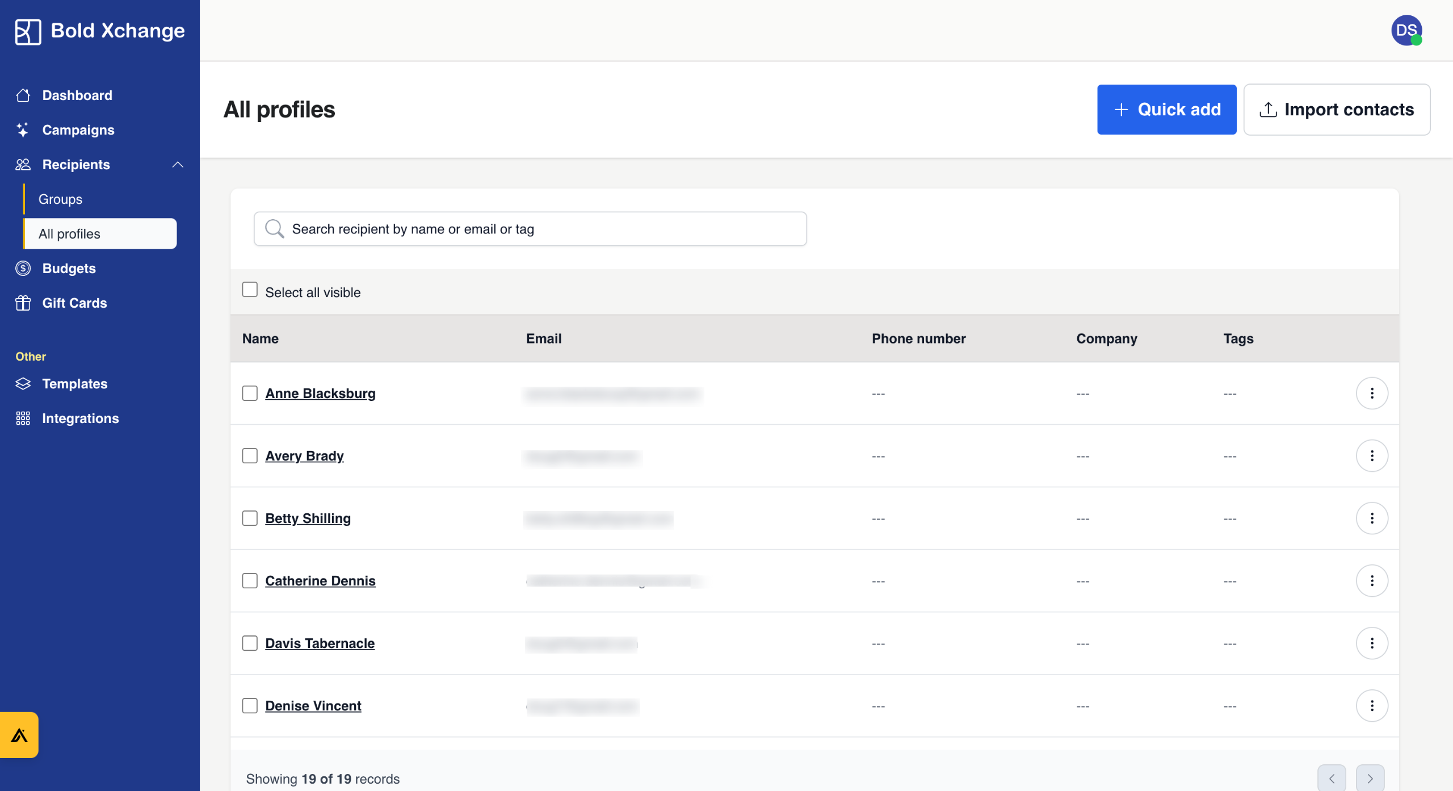
Task: Click the Import contacts button
Action: coord(1336,110)
